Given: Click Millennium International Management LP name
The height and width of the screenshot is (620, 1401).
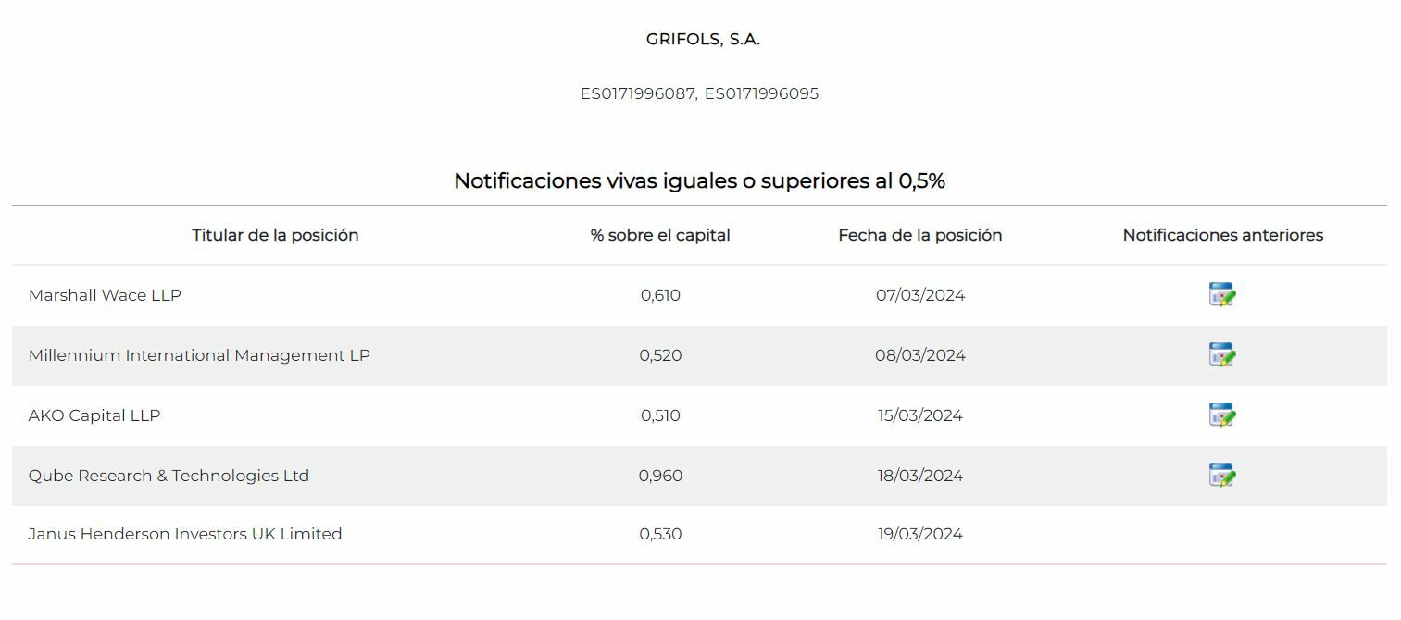Looking at the screenshot, I should pos(199,355).
